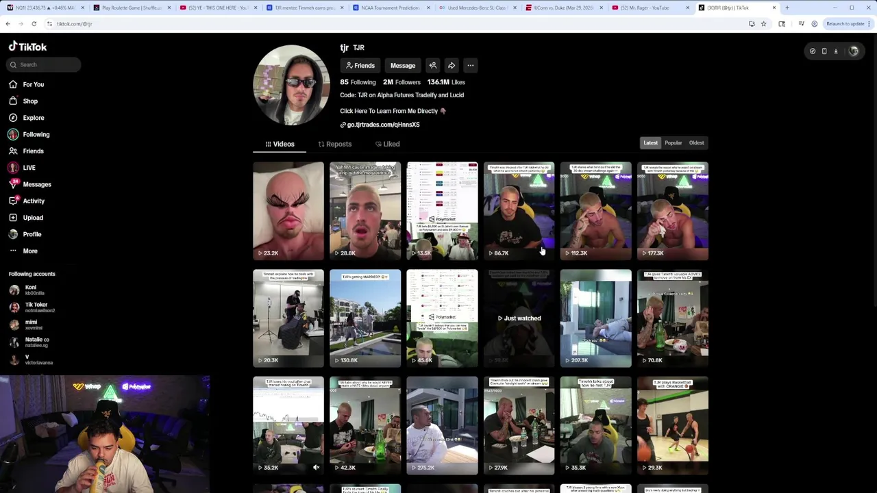Viewport: 877px width, 493px height.
Task: Open a new browser tab
Action: (787, 8)
